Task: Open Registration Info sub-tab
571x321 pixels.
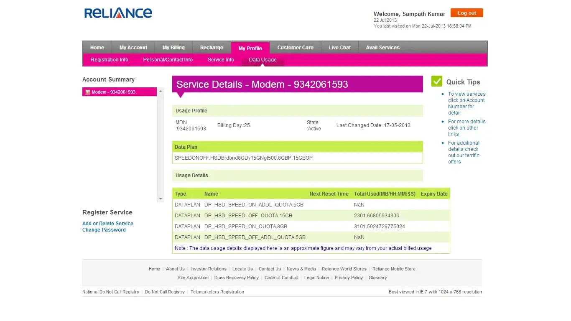Action: [x=110, y=60]
